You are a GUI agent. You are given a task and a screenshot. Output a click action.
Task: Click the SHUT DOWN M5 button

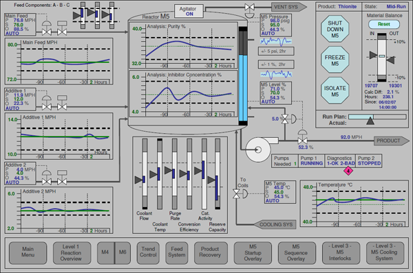pyautogui.click(x=335, y=29)
